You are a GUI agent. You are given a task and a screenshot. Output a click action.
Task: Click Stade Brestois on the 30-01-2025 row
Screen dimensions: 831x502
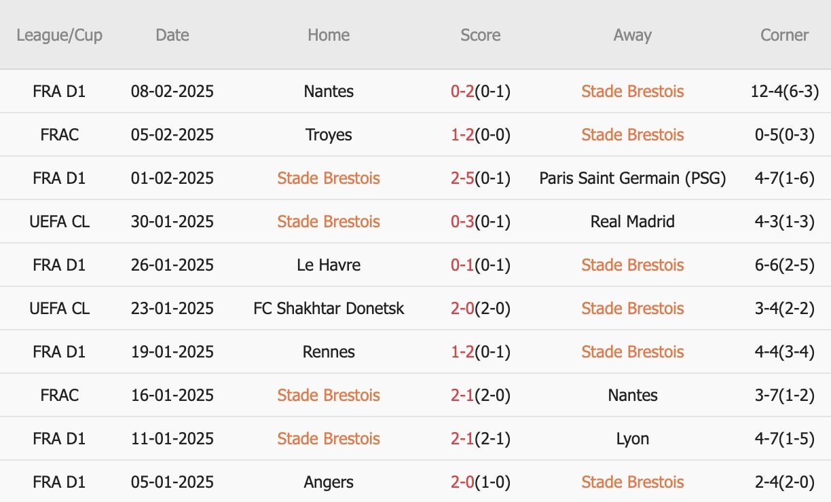pos(329,221)
